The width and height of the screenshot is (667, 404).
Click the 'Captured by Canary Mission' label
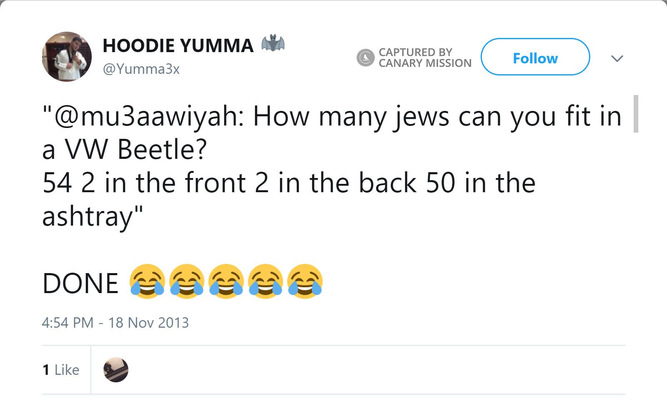(424, 58)
